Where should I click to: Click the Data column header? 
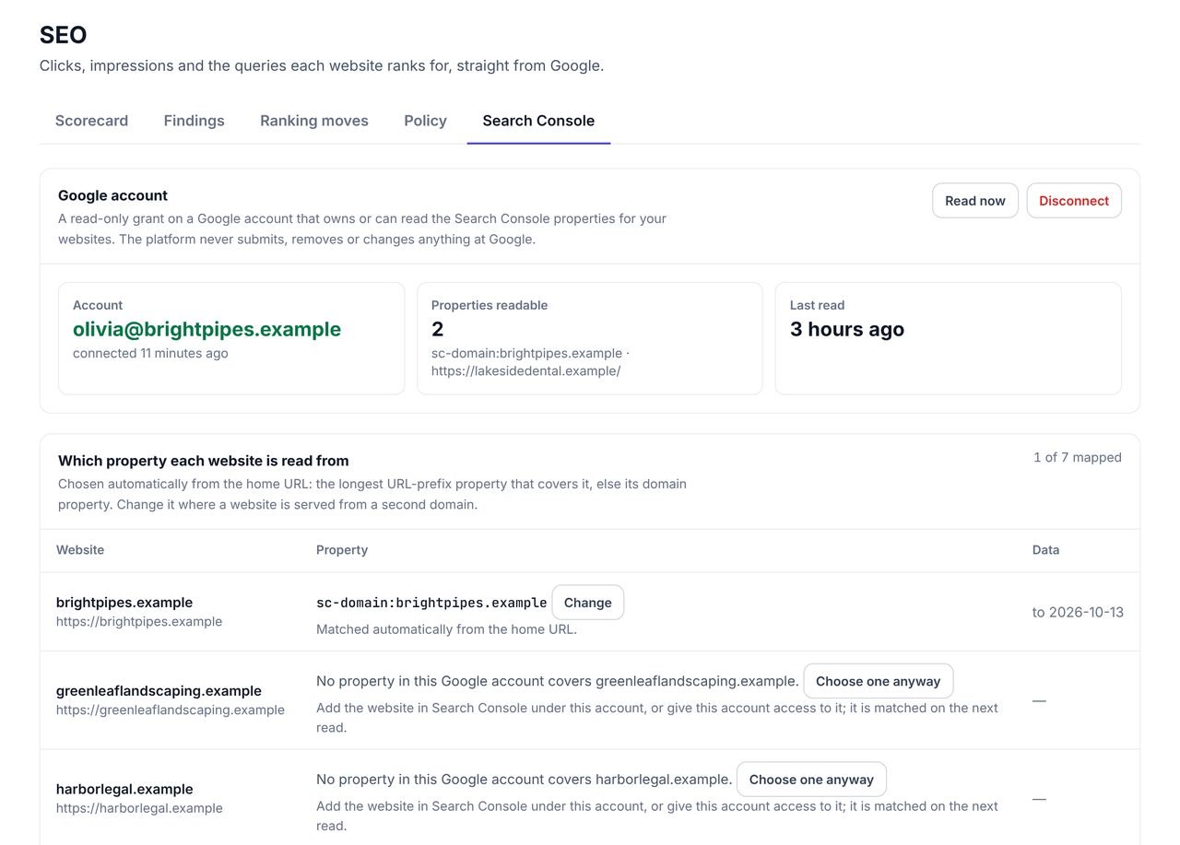1046,550
